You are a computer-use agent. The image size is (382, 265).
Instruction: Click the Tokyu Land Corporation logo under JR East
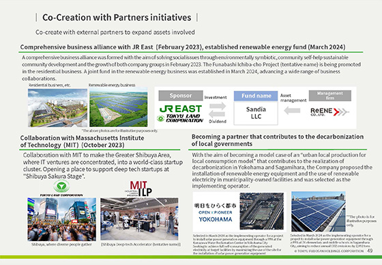point(180,118)
